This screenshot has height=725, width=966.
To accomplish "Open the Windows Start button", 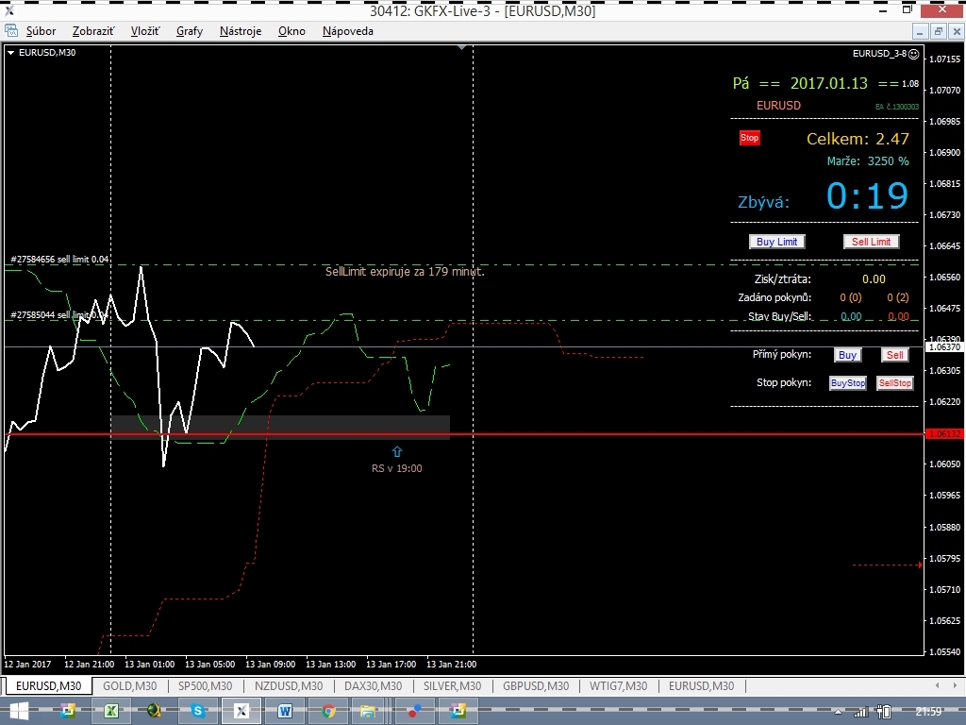I will click(18, 712).
